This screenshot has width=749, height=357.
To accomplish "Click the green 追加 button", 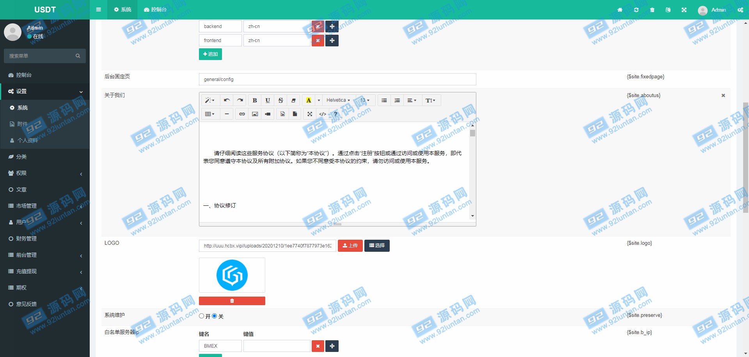I will pyautogui.click(x=210, y=54).
